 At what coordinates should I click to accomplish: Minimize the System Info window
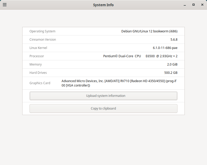pyautogui.click(x=185, y=5)
